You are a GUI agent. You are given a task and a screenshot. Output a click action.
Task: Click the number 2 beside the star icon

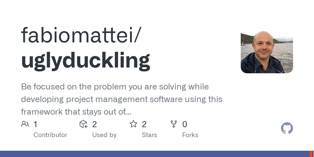pyautogui.click(x=144, y=124)
